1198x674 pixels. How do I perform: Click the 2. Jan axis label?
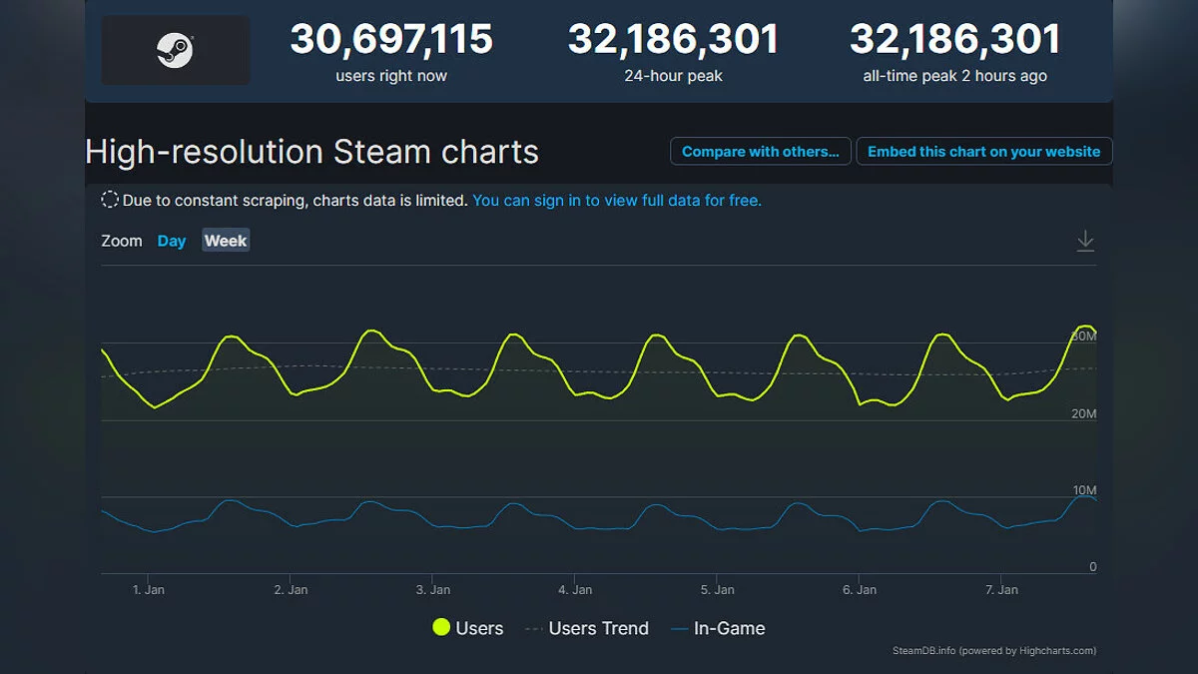291,590
